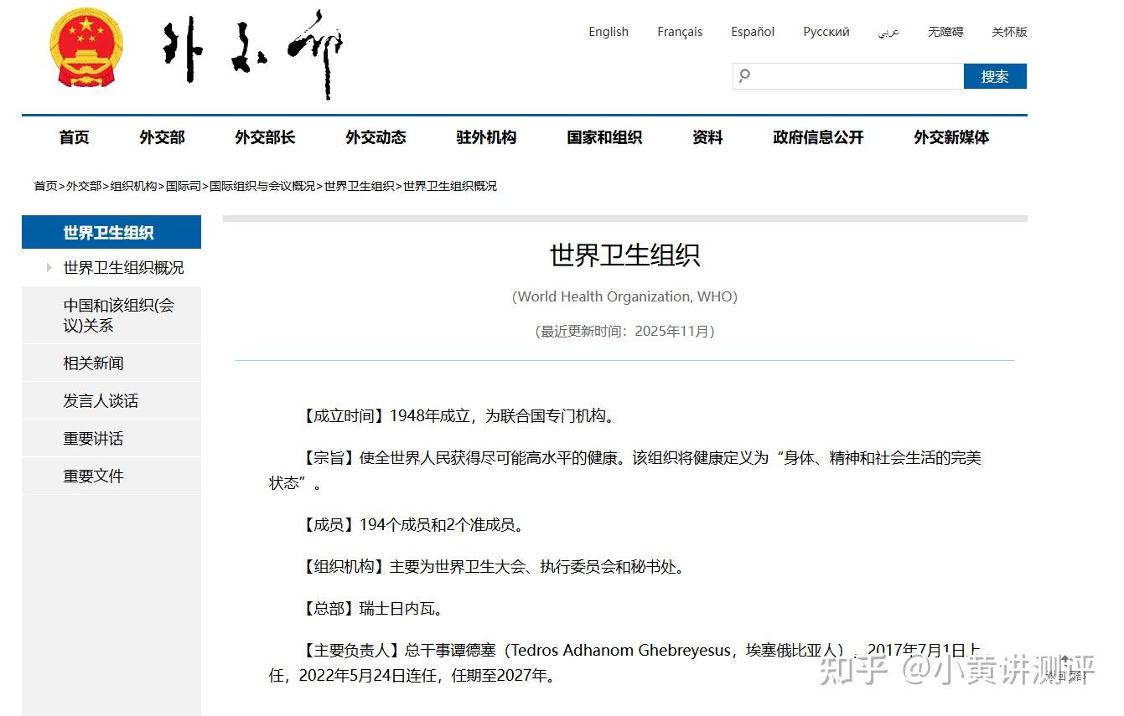Click the 【成员】 194个成员 line
This screenshot has width=1124, height=716.
pyautogui.click(x=413, y=525)
